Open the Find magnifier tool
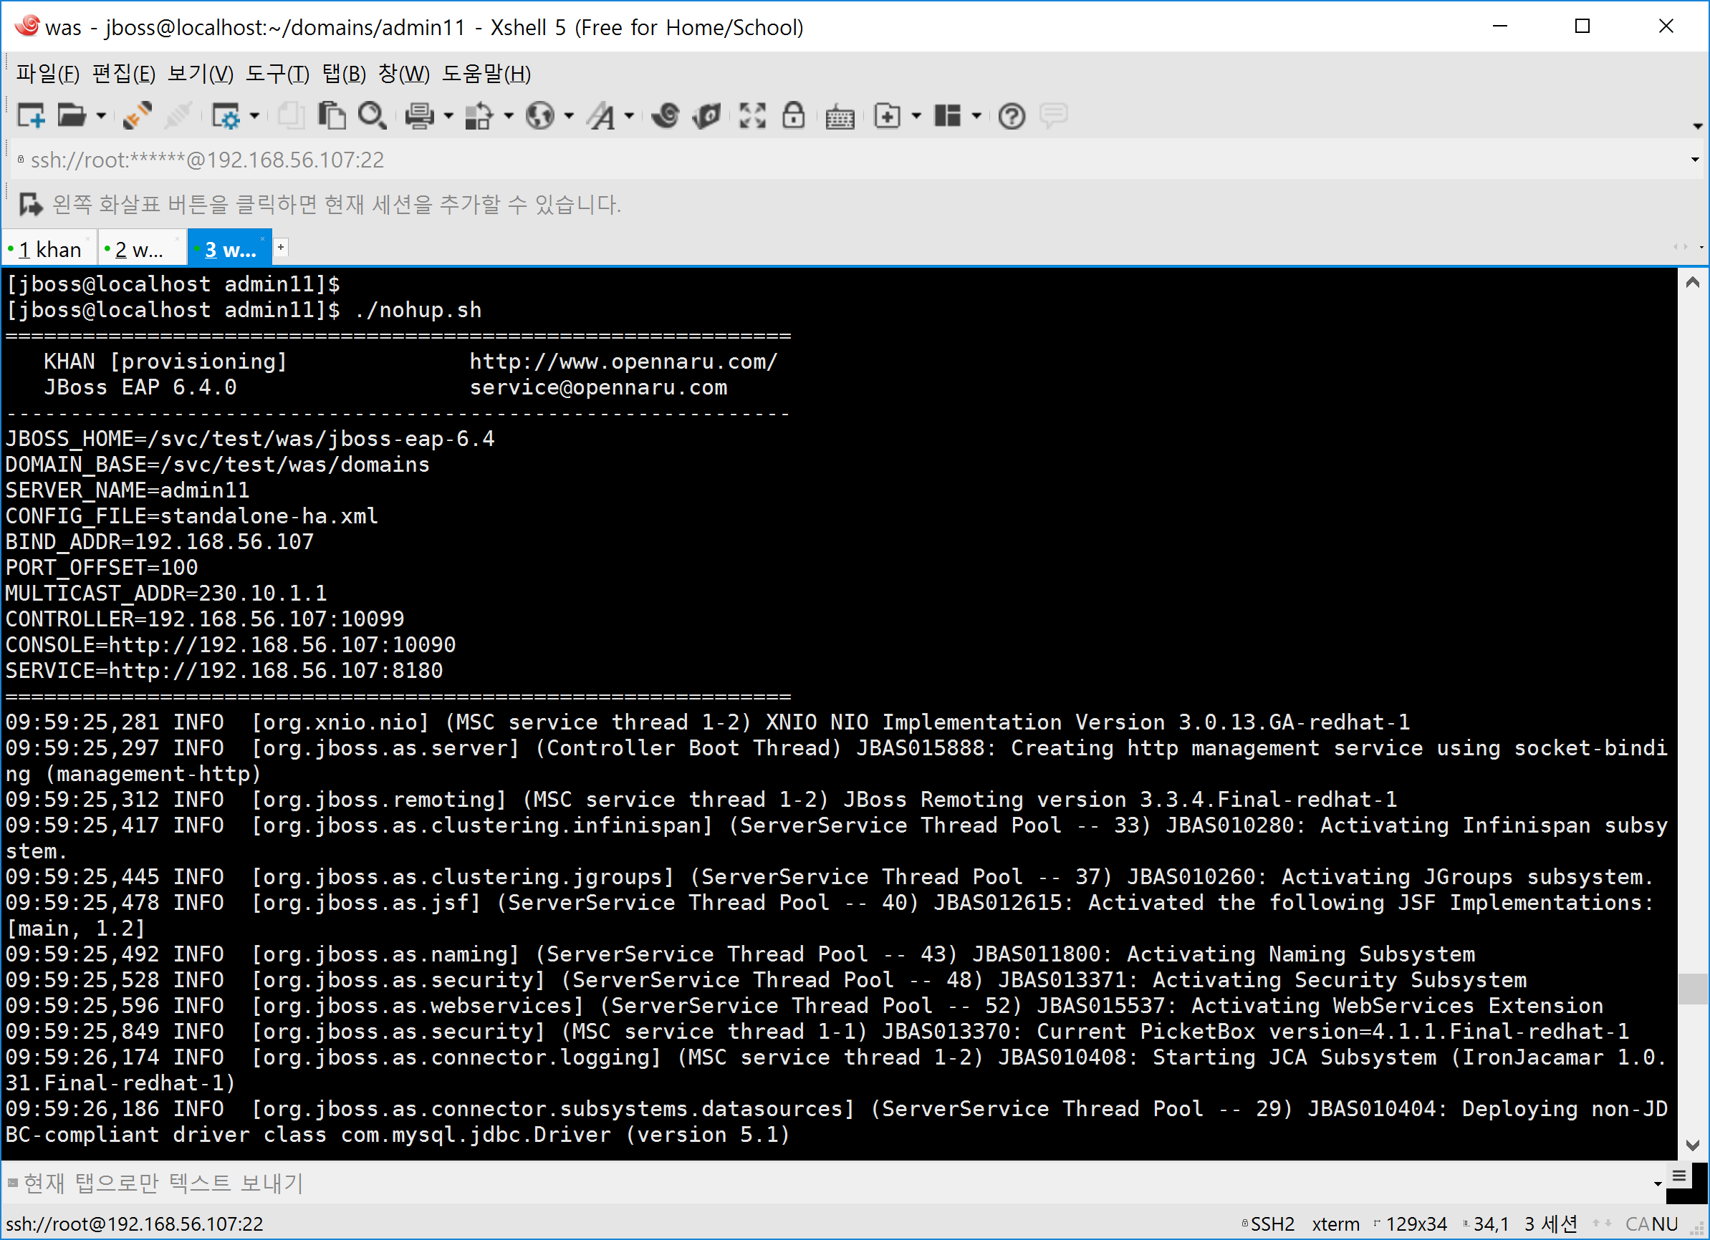1710x1240 pixels. click(372, 116)
